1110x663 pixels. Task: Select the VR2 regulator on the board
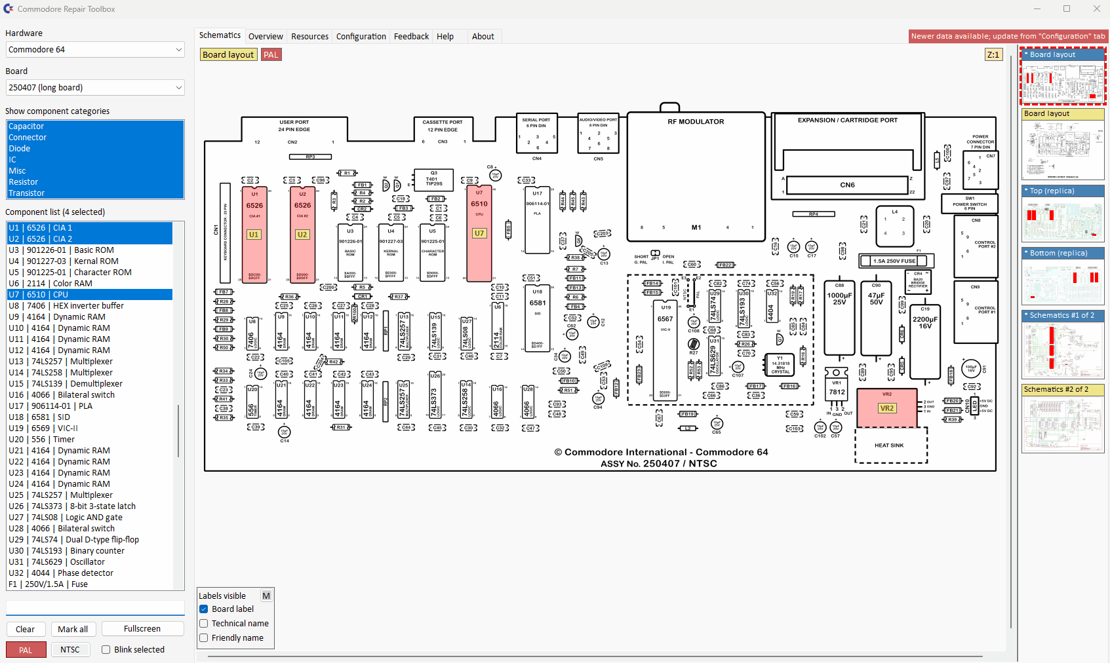pyautogui.click(x=886, y=407)
